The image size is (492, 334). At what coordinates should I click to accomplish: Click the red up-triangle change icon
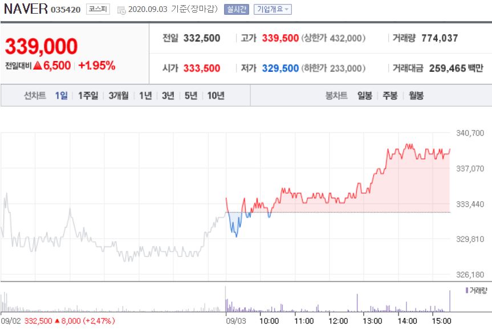38,66
